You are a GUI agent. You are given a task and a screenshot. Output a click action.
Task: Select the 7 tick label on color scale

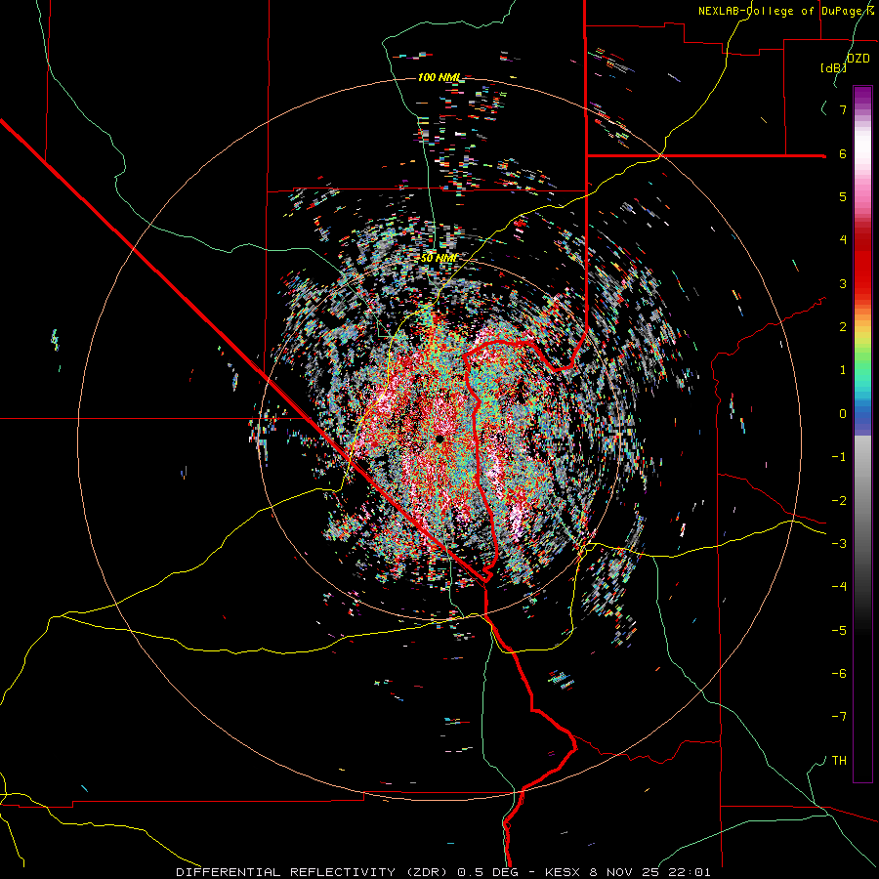pyautogui.click(x=843, y=109)
